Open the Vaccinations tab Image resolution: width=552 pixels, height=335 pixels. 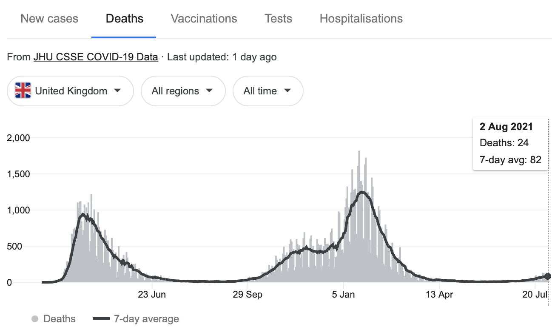204,19
